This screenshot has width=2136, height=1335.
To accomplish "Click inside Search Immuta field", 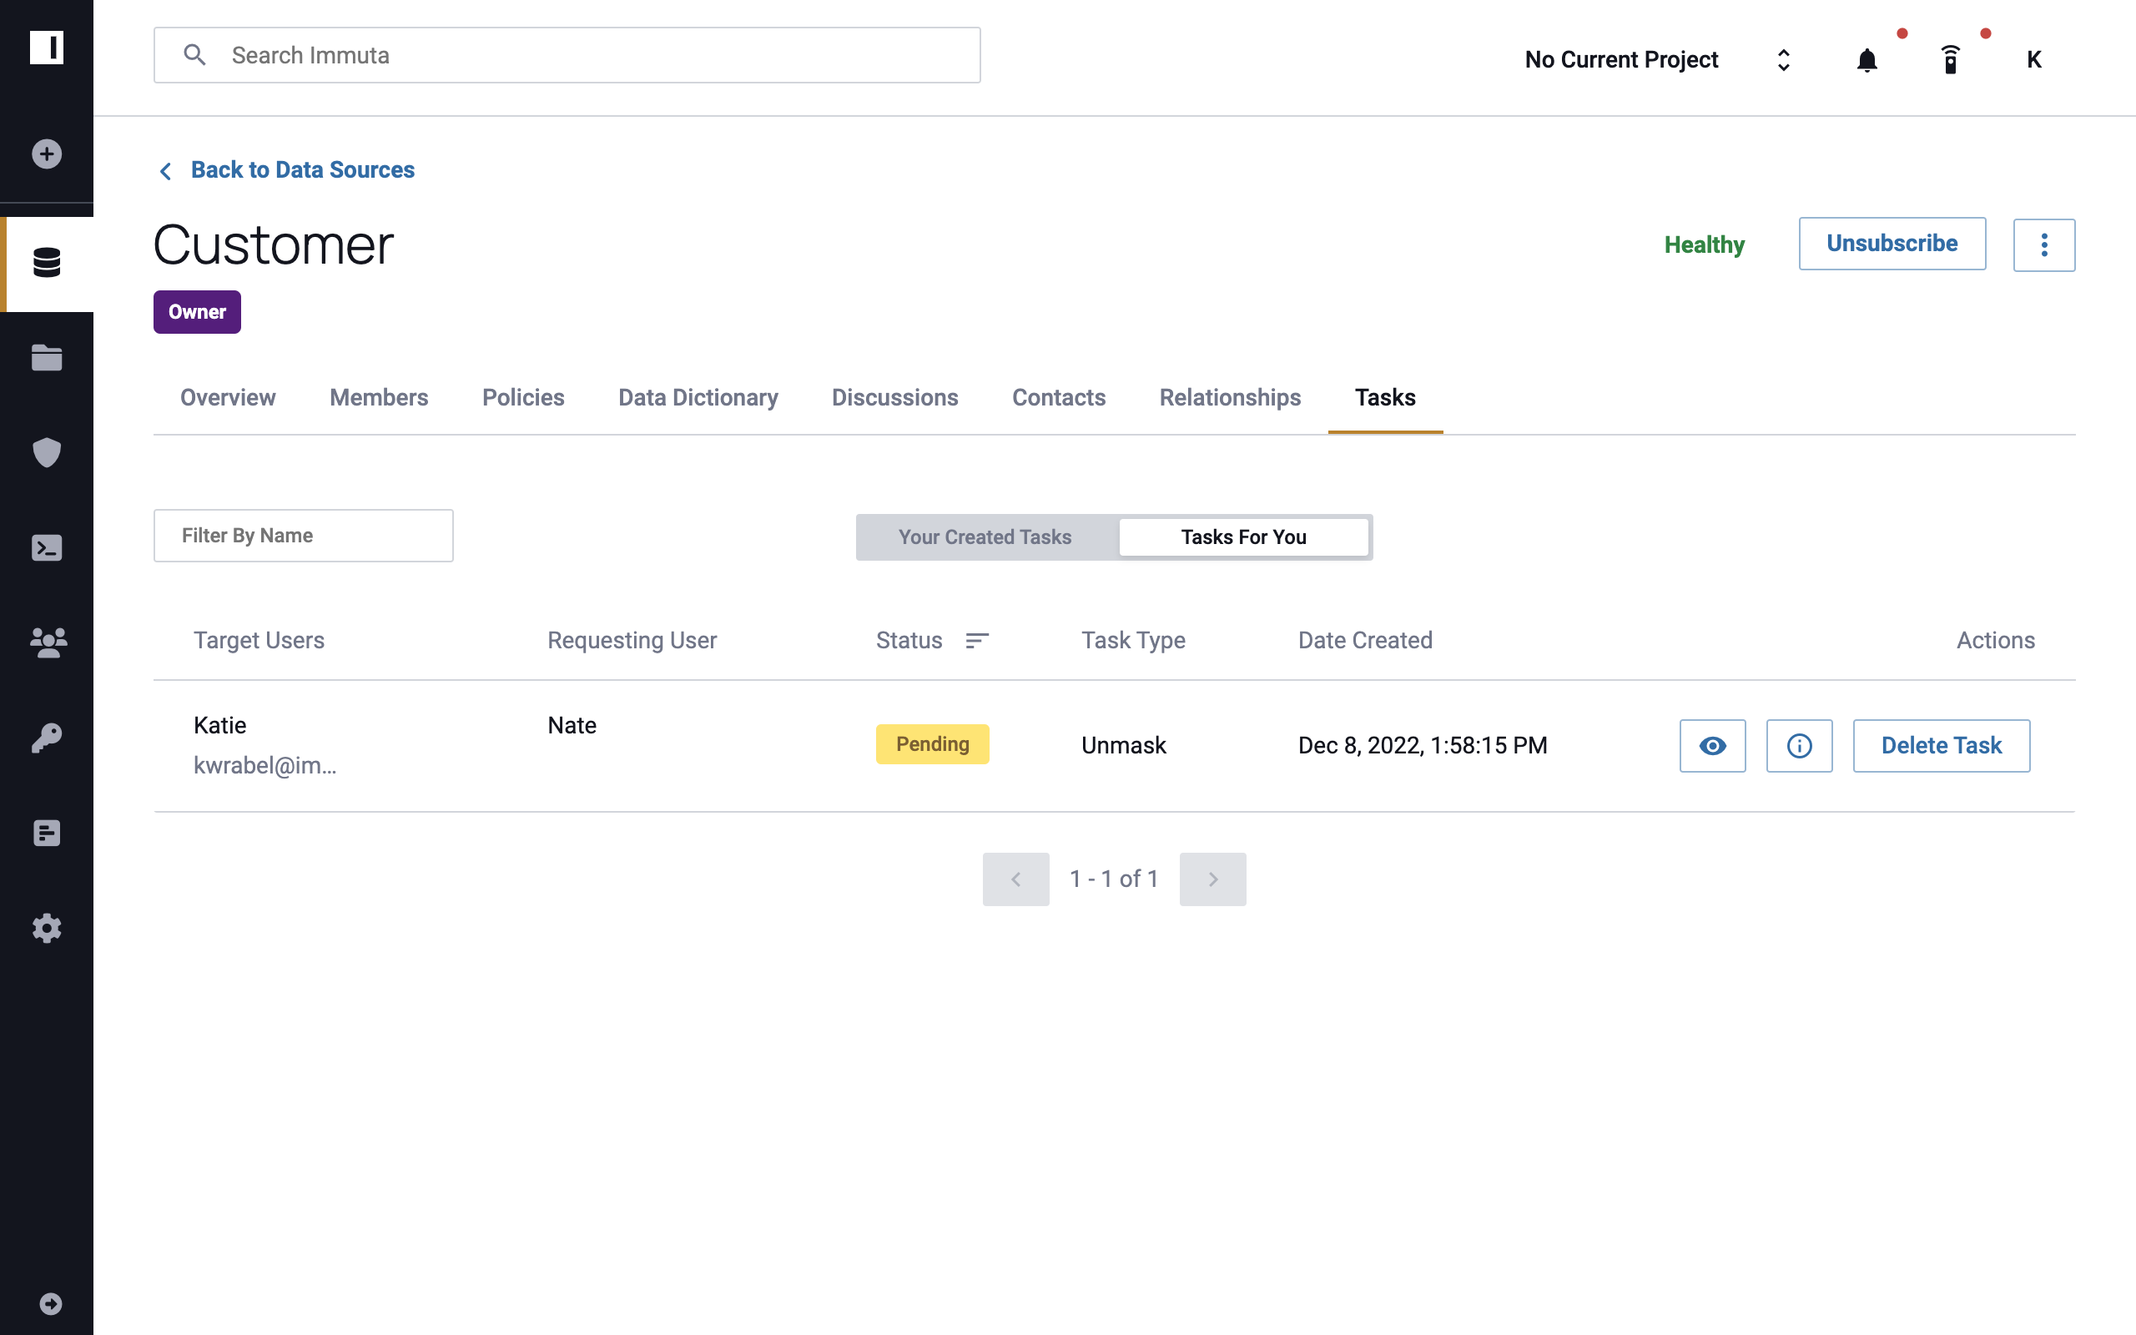I will 567,55.
